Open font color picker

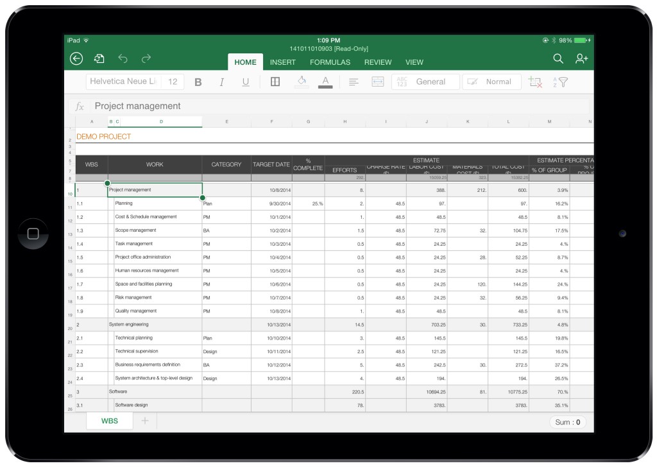[x=325, y=82]
